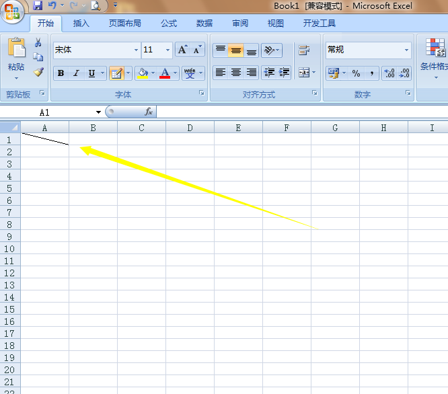Open the font name combo box
Viewport: 448px width, 394px height.
[97, 50]
